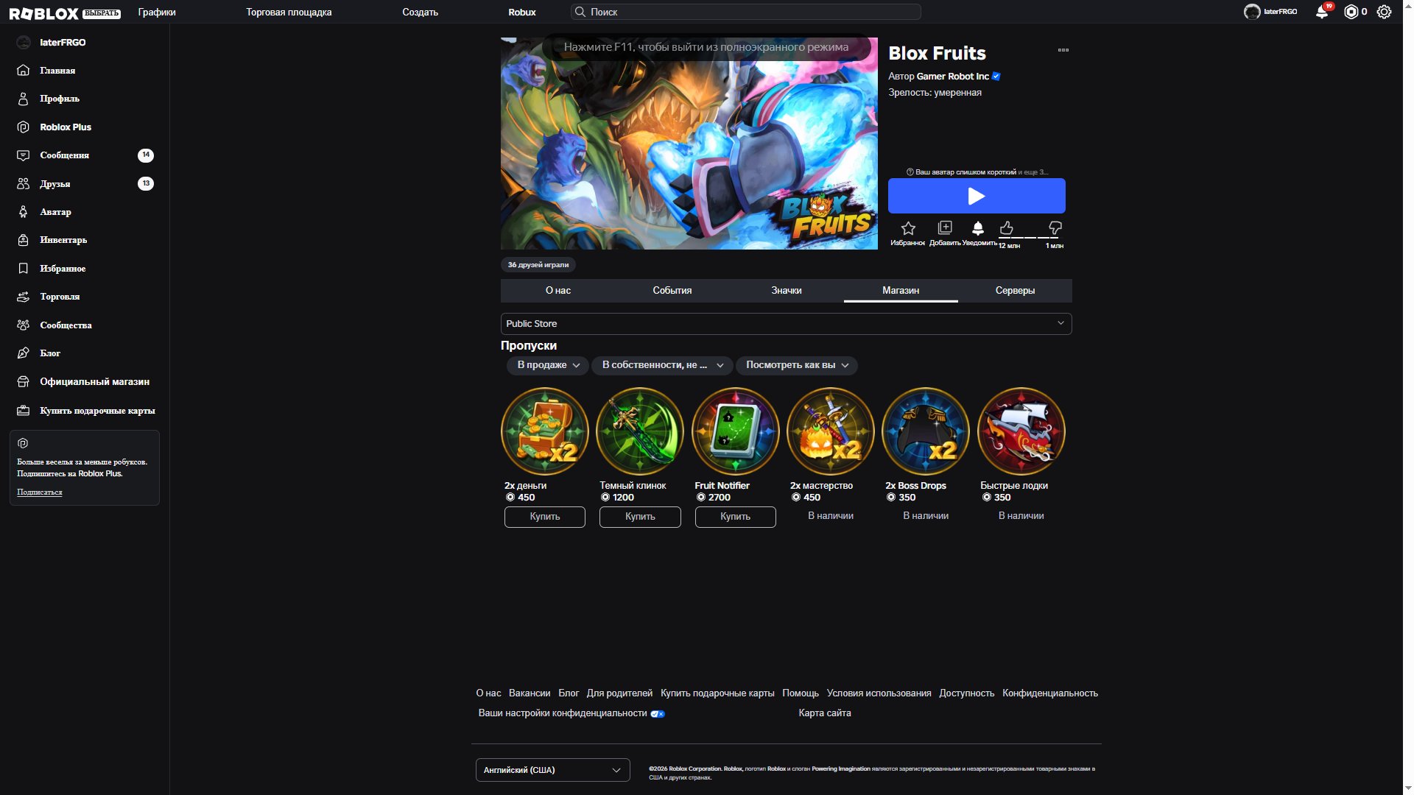
Task: Expand the В собственности filter
Action: pos(662,365)
